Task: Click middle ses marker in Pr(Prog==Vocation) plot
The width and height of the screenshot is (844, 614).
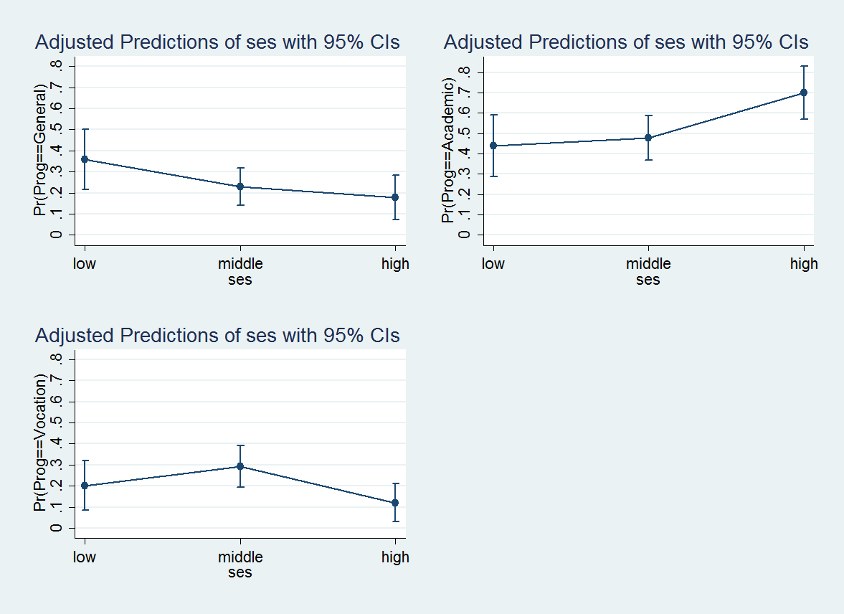Action: point(240,466)
